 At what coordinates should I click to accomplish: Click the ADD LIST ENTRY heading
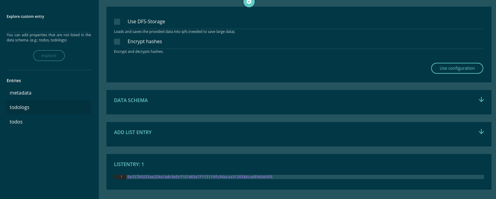(133, 132)
